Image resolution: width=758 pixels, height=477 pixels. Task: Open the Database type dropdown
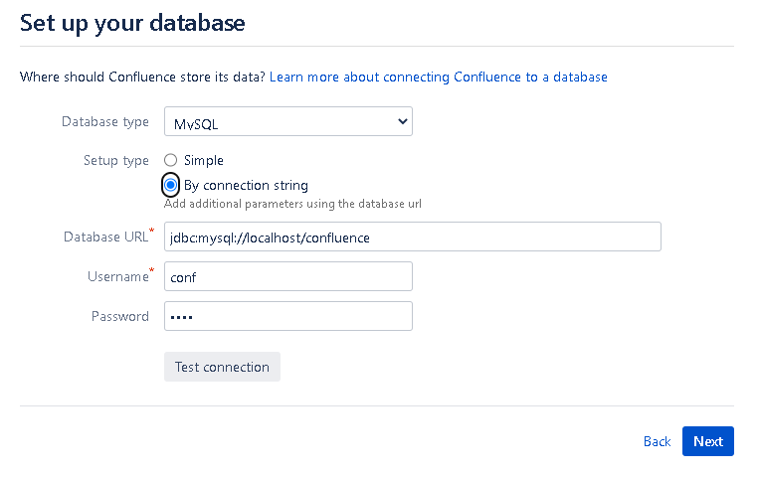[288, 121]
